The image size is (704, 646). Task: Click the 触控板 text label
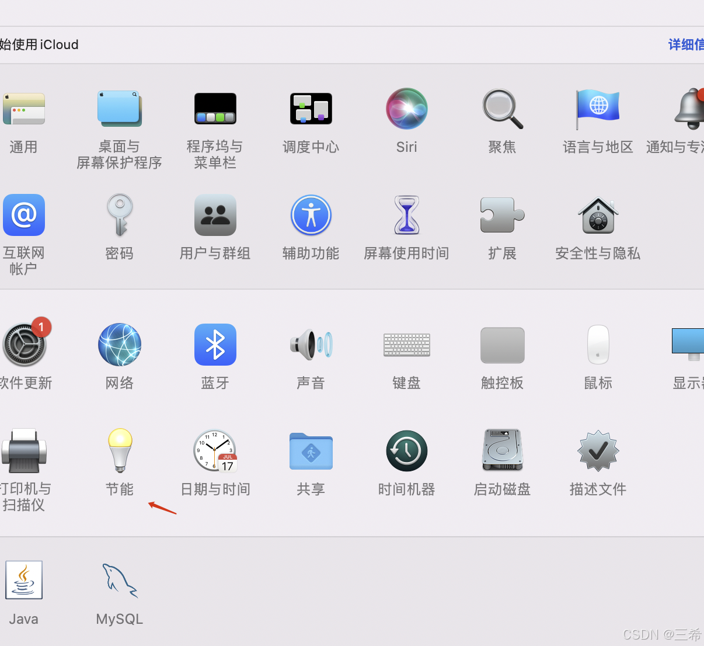[503, 383]
